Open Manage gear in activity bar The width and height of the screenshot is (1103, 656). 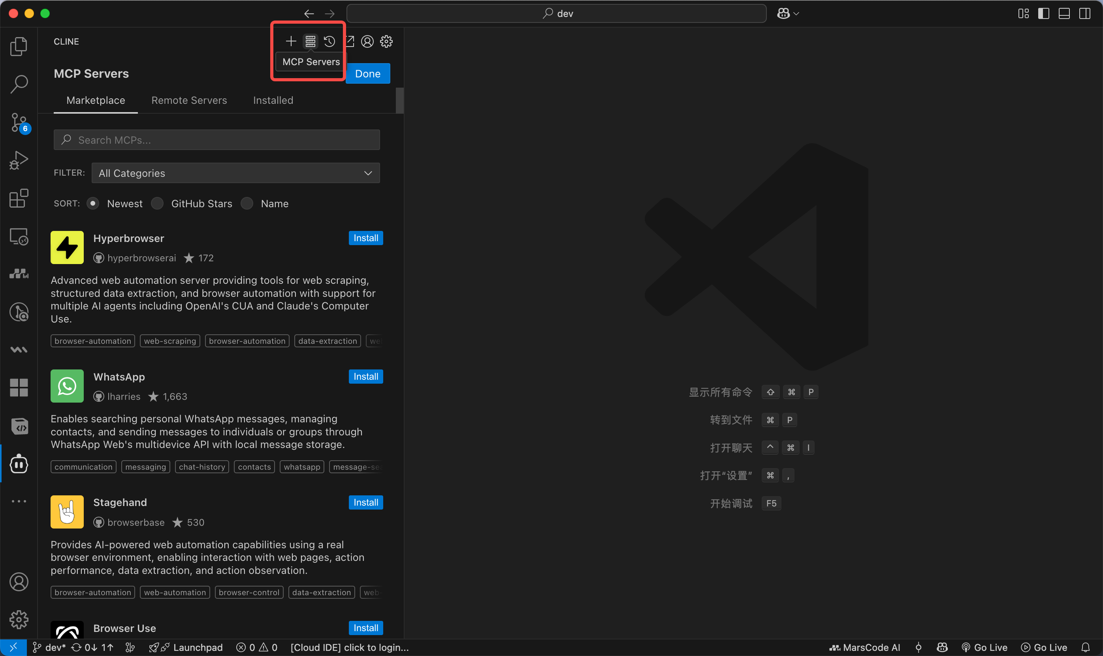pyautogui.click(x=19, y=620)
